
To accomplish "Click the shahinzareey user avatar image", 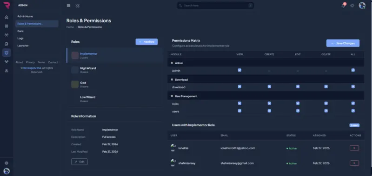I will click(x=173, y=163).
